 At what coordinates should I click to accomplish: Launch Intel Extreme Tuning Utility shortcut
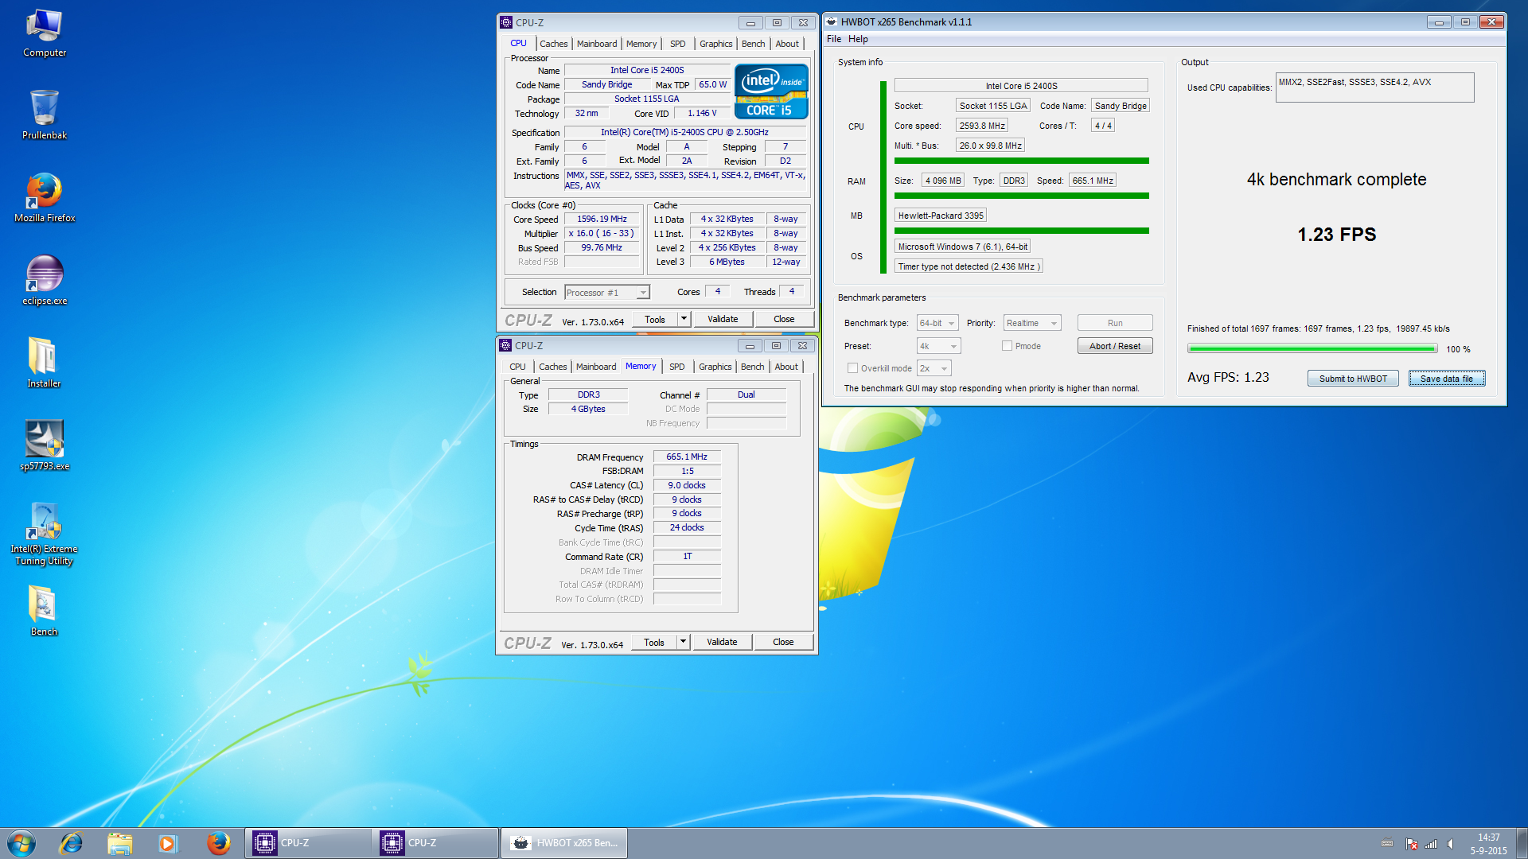[x=45, y=534]
